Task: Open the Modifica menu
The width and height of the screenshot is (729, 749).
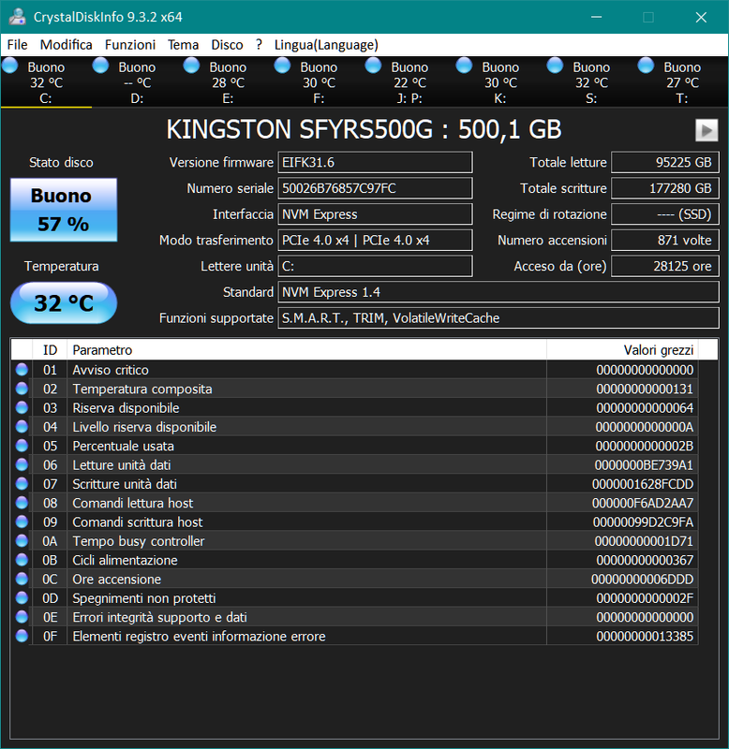Action: point(66,45)
